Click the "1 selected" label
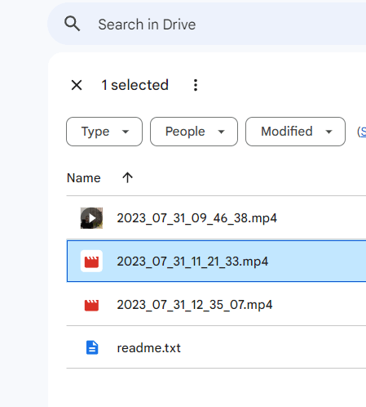Viewport: 366px width, 407px height. 135,85
